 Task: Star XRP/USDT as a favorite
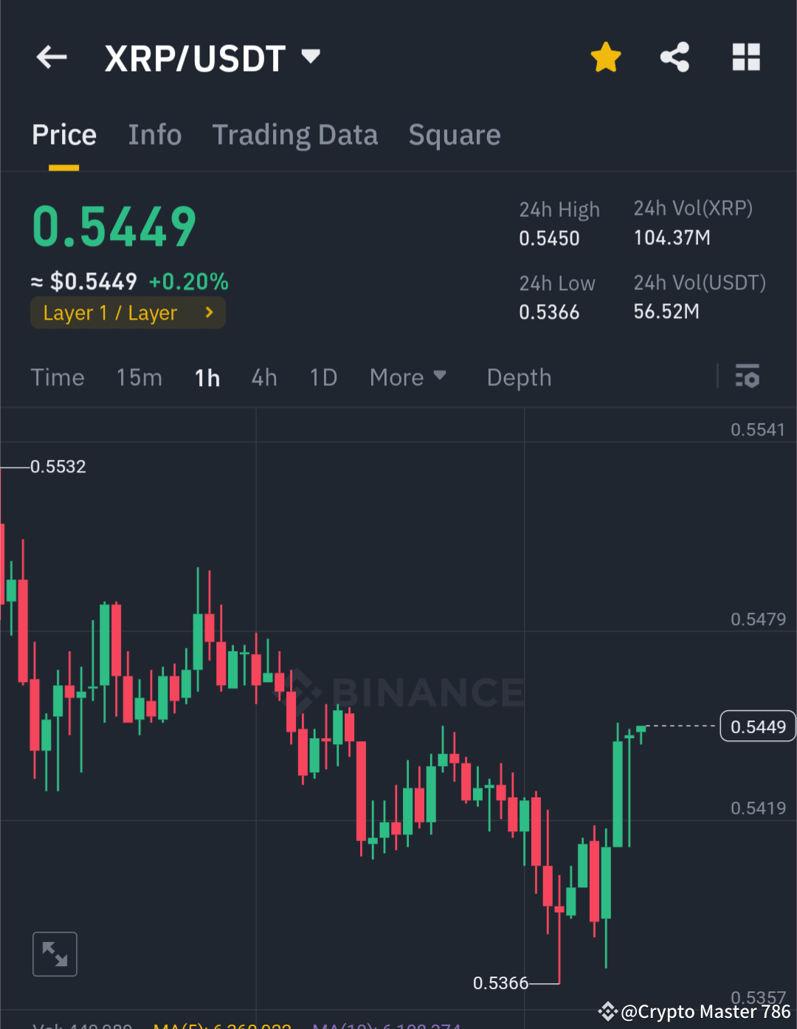[605, 57]
